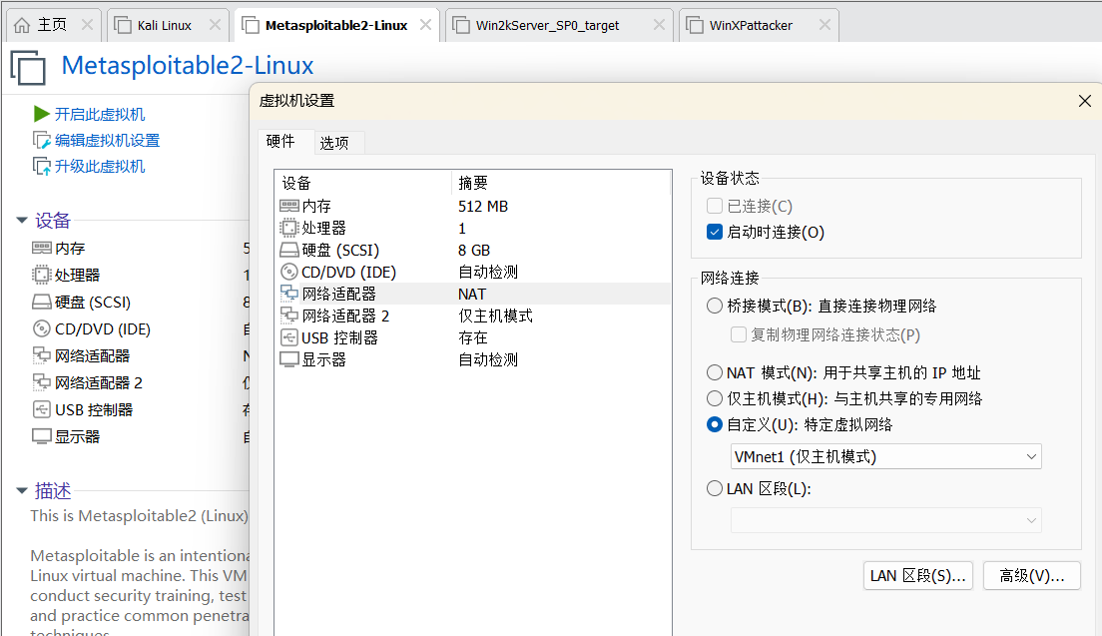Click the 显示器 monitor icon in sidebar
This screenshot has width=1102, height=636.
coord(42,436)
